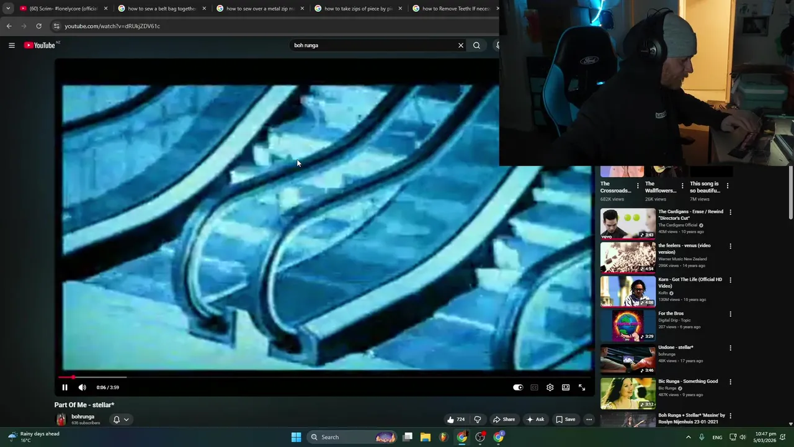Open the bohrunga channel avatar

(x=61, y=420)
